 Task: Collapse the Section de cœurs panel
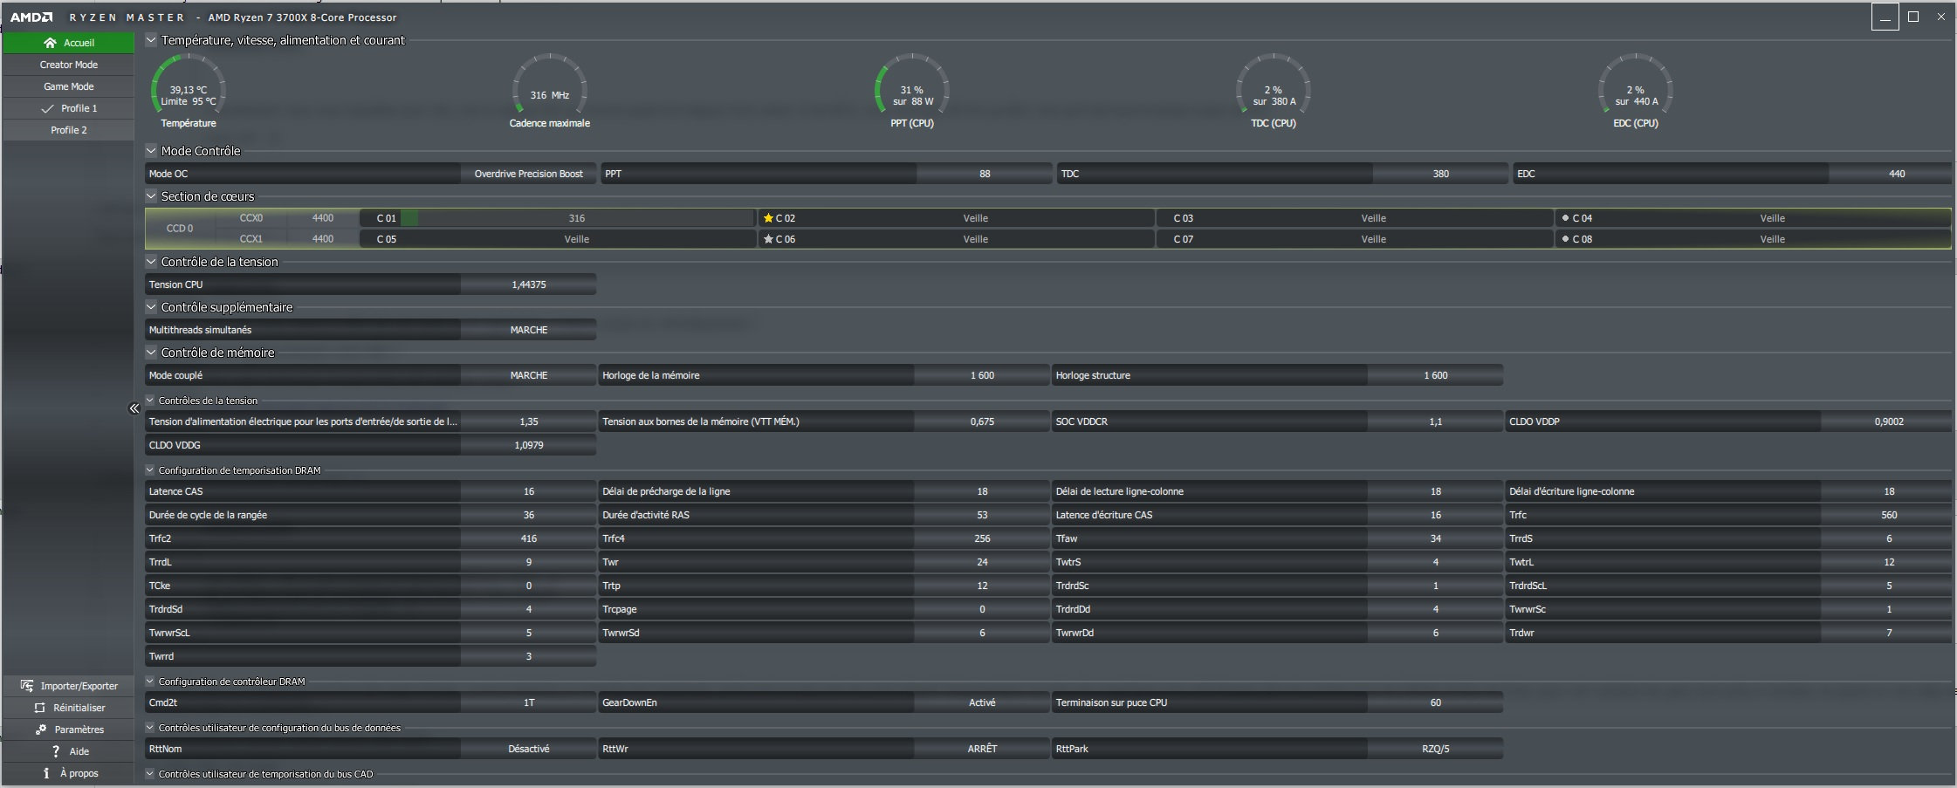coord(151,196)
